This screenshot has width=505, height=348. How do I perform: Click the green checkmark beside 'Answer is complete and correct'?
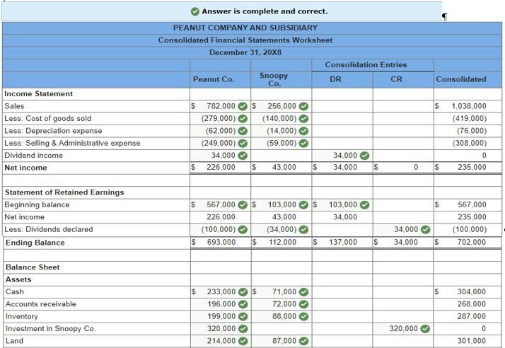pyautogui.click(x=195, y=11)
